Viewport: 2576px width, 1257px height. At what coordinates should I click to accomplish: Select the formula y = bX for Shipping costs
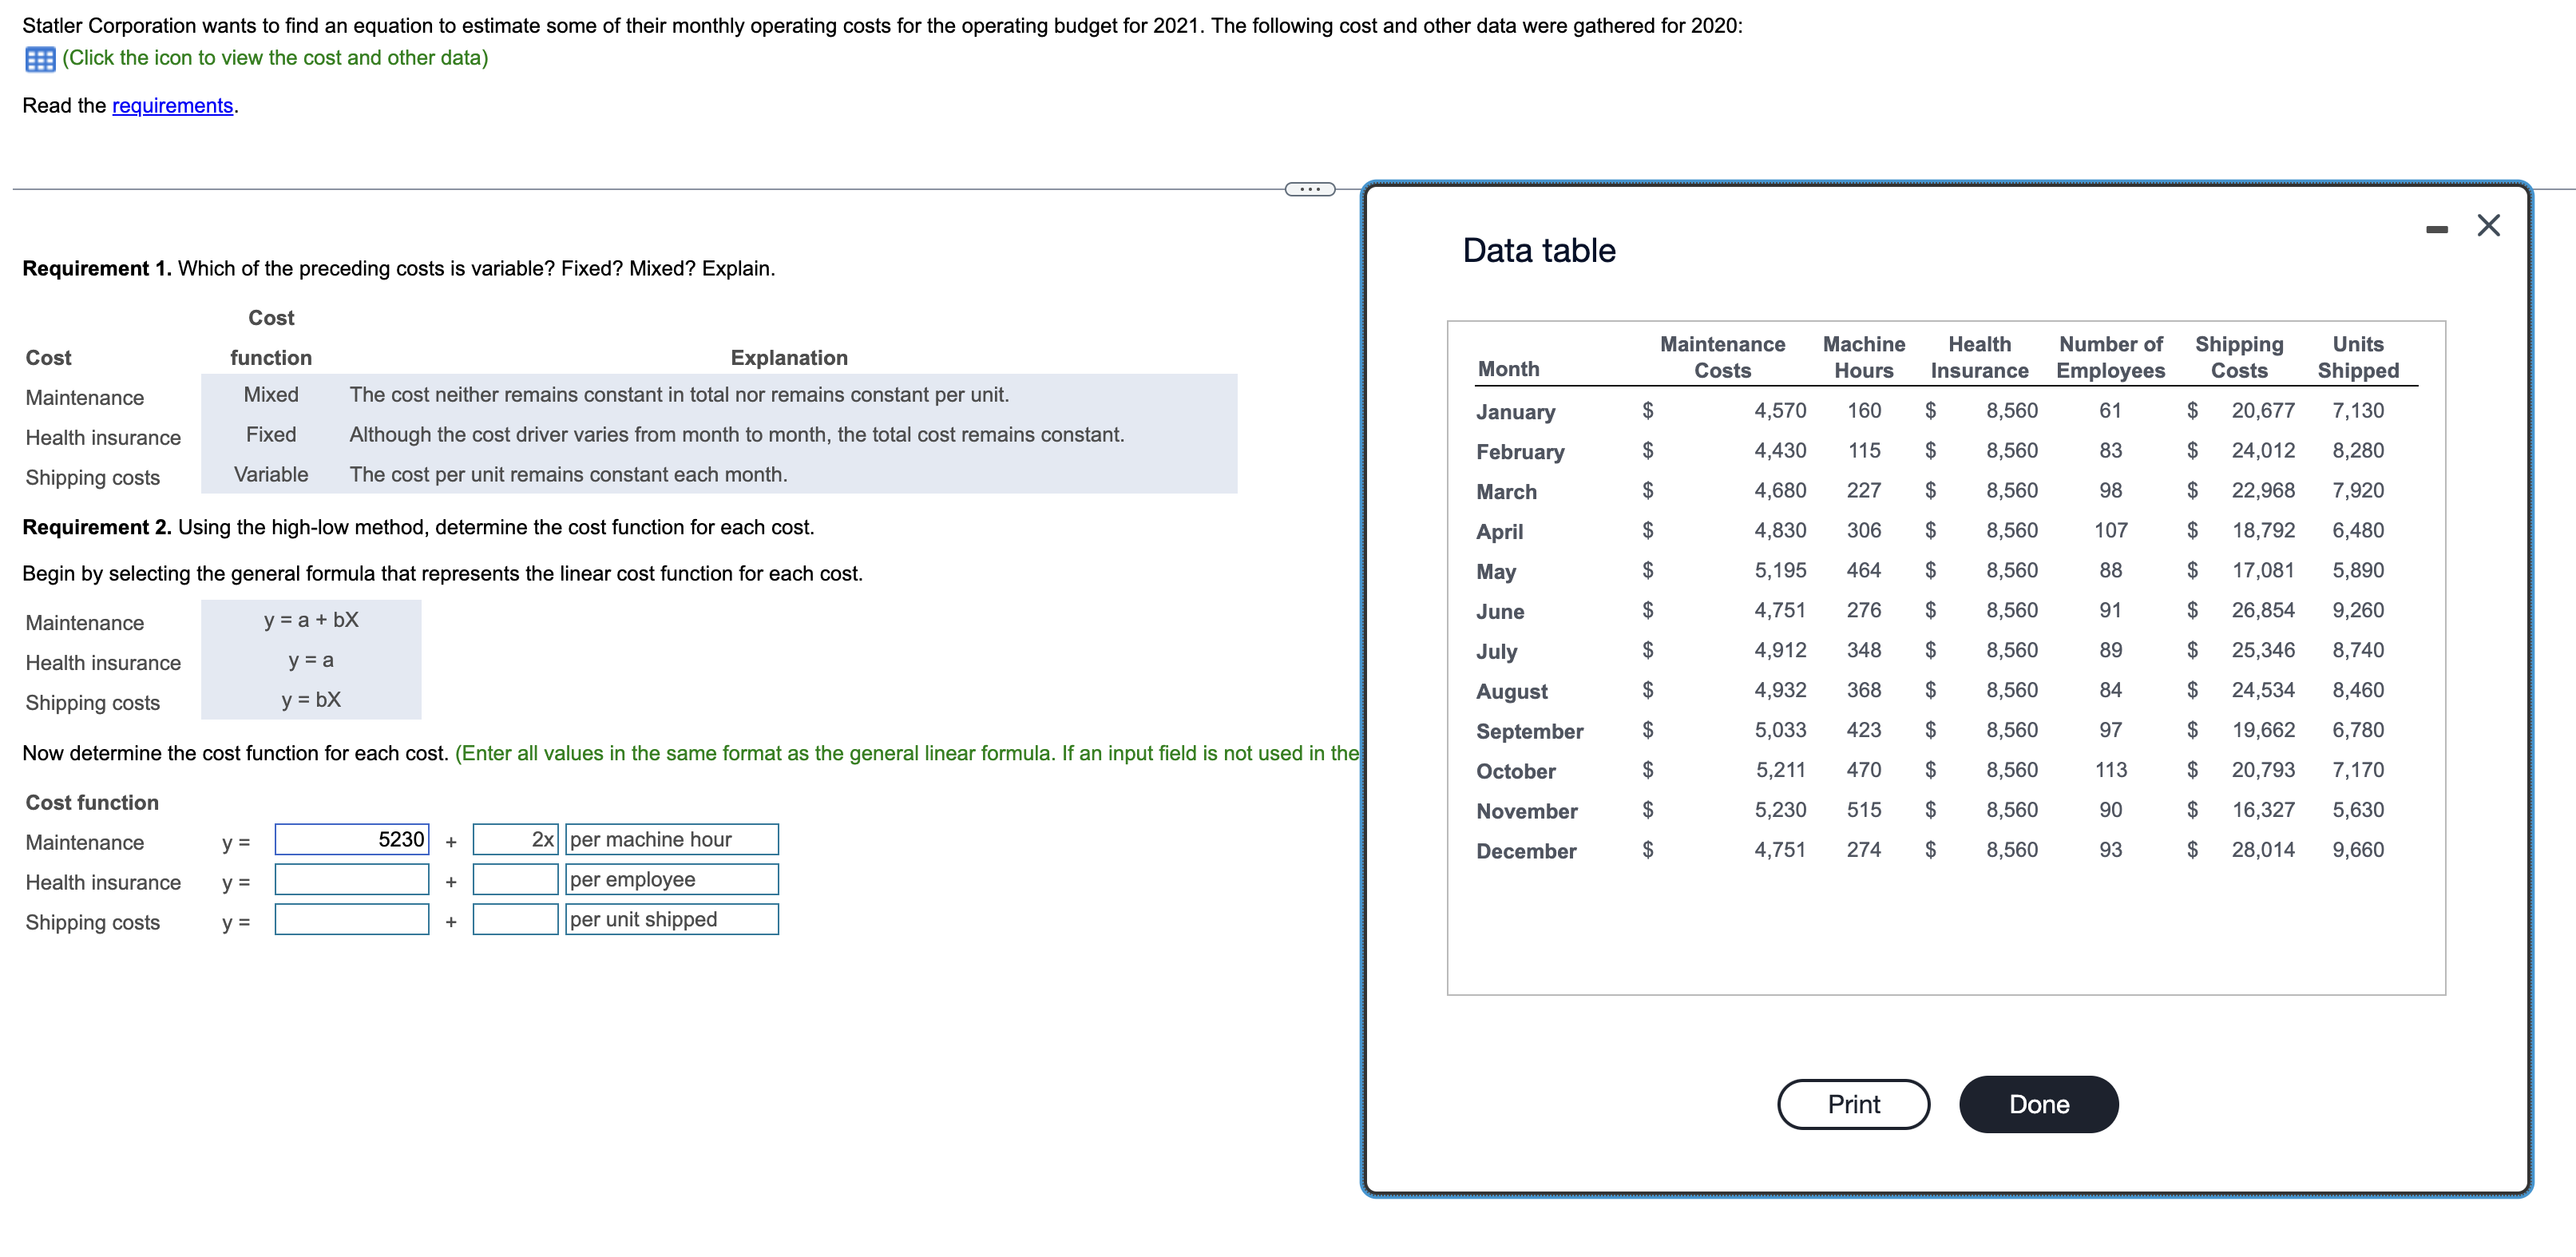tap(311, 699)
